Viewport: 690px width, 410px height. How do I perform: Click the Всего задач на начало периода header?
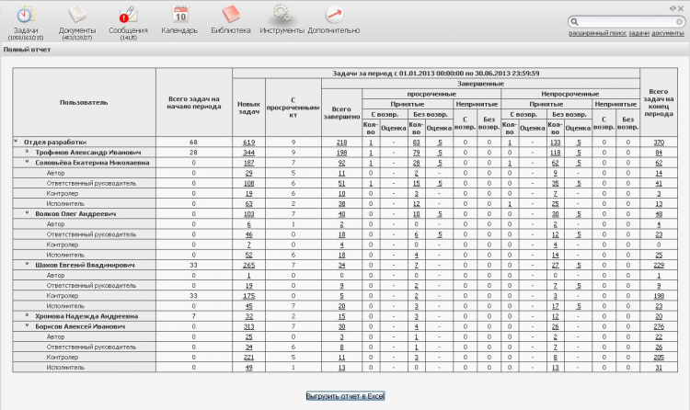tap(193, 103)
